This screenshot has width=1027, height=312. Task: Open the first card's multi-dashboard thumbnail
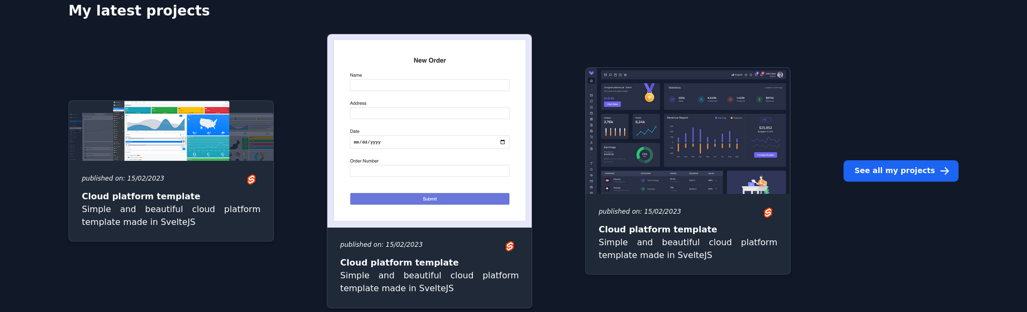point(171,131)
